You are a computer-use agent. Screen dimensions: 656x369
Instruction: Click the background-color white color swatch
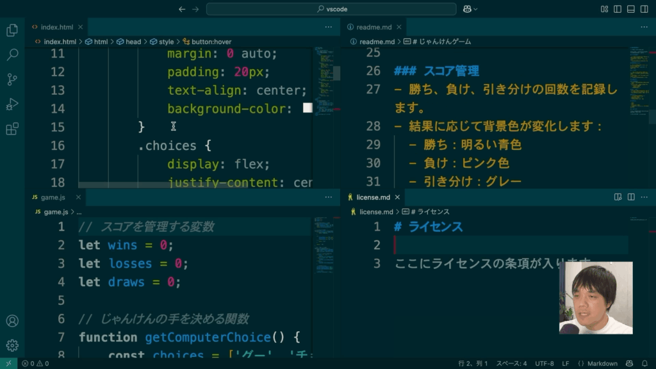pos(307,108)
